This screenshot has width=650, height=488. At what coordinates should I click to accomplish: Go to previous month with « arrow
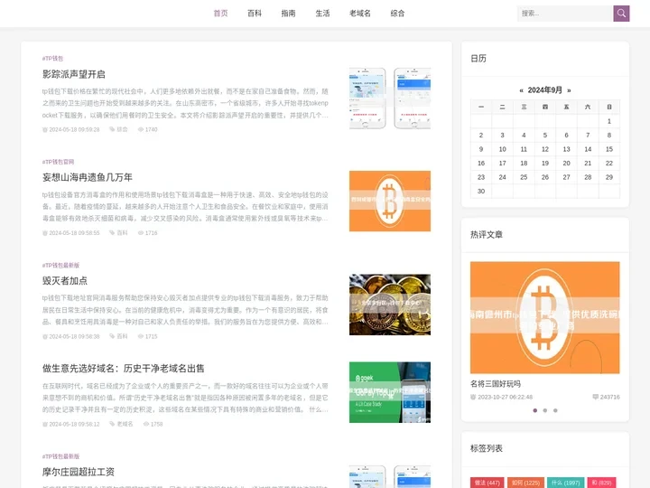click(521, 90)
